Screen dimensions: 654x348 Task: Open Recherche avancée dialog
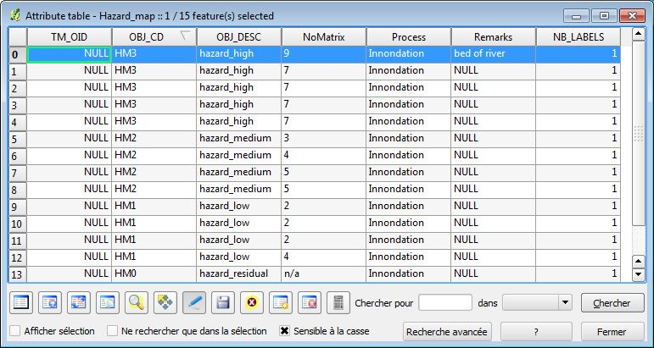[447, 332]
